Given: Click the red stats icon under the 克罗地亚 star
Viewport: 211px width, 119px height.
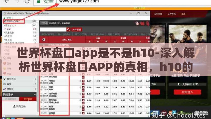Looking at the screenshot, I should coord(83,97).
